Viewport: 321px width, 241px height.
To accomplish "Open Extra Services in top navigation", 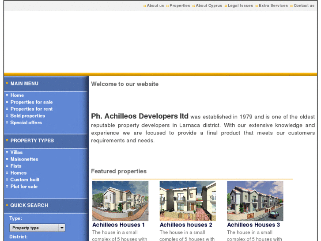I will (273, 6).
